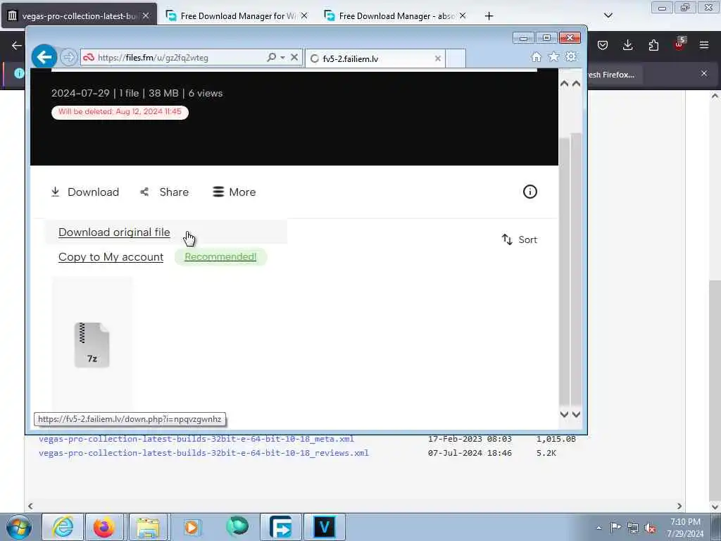Select the fv5-2.failiem.lv tab

point(375,58)
